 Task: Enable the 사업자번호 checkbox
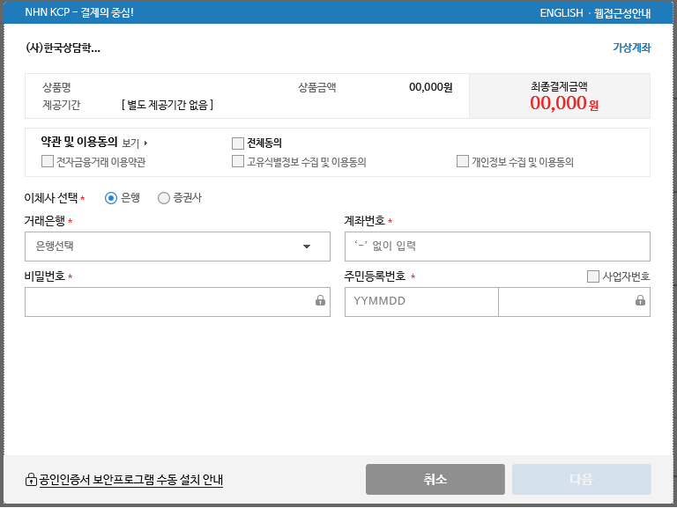(x=592, y=276)
